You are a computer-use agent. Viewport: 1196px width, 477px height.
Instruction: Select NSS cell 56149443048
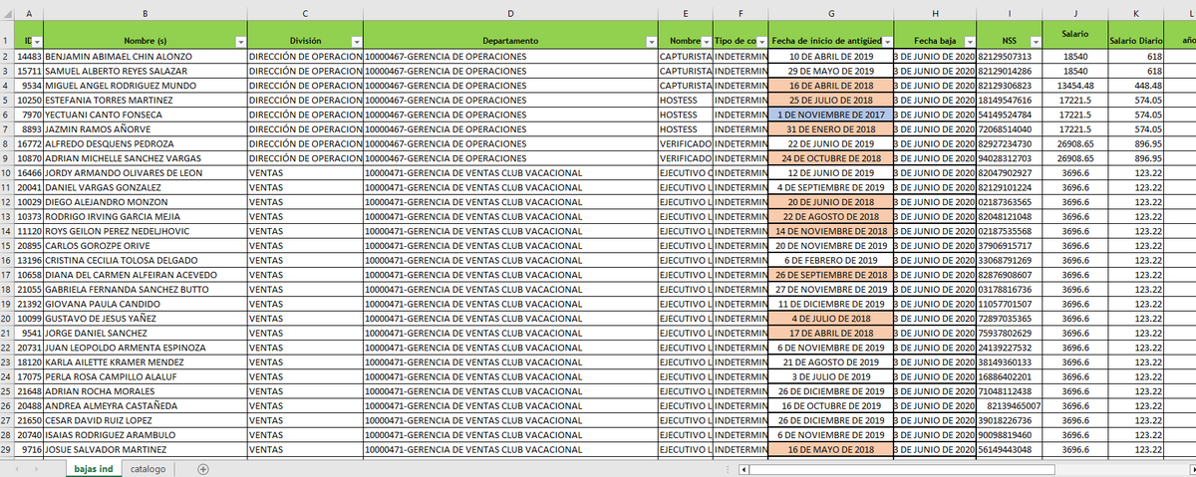(1010, 450)
